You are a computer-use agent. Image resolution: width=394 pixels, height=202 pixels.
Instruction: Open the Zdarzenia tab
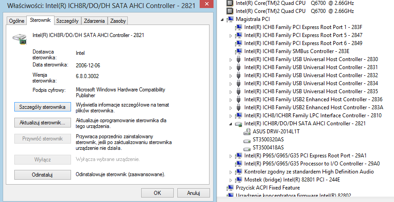point(95,21)
